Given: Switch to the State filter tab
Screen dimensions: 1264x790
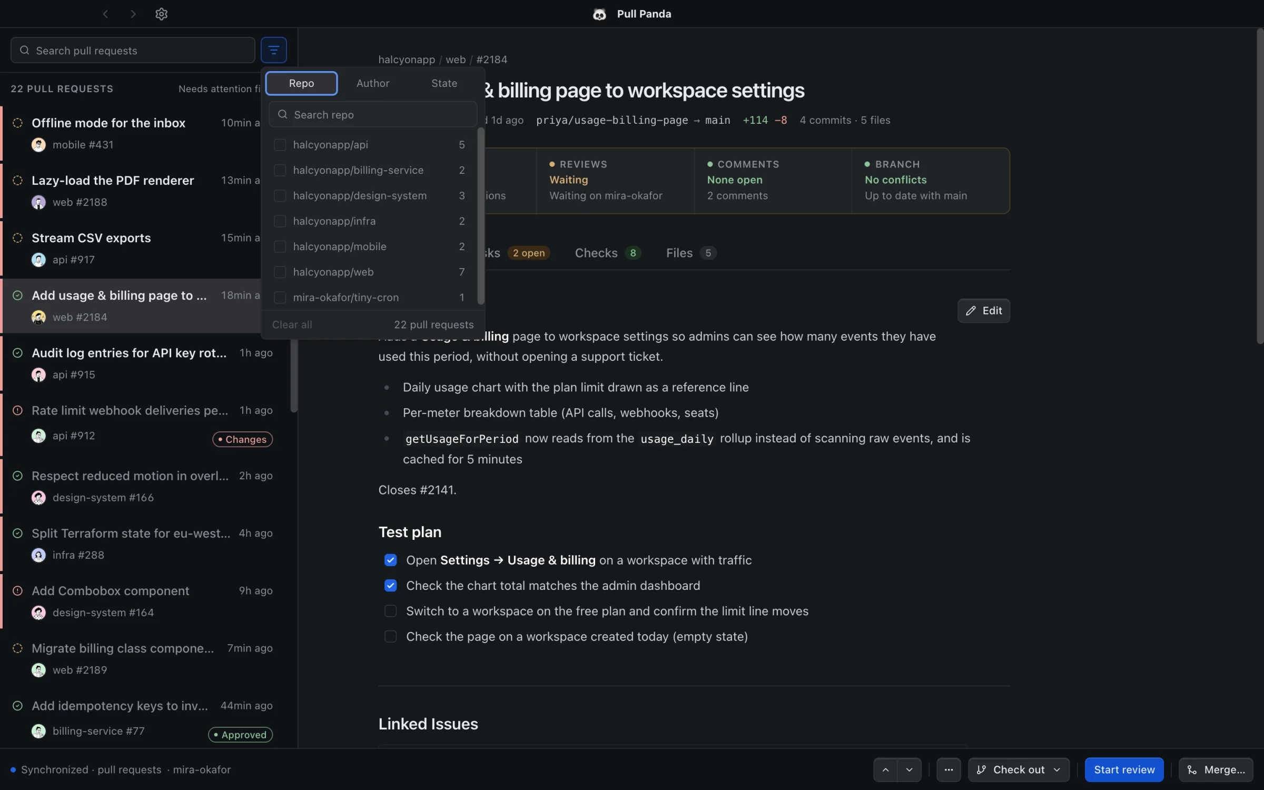Looking at the screenshot, I should (x=444, y=83).
